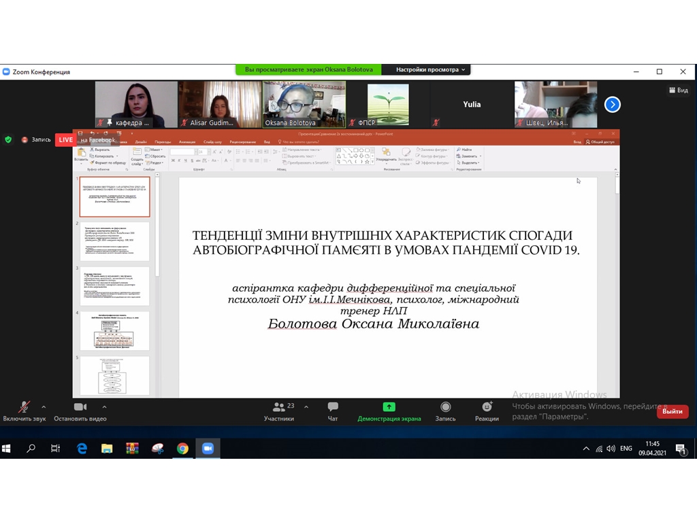
Task: Select the ФПСР participant tile
Action: pos(388,104)
